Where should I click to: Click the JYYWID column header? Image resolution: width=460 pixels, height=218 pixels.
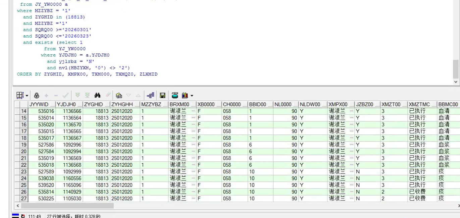pyautogui.click(x=39, y=104)
